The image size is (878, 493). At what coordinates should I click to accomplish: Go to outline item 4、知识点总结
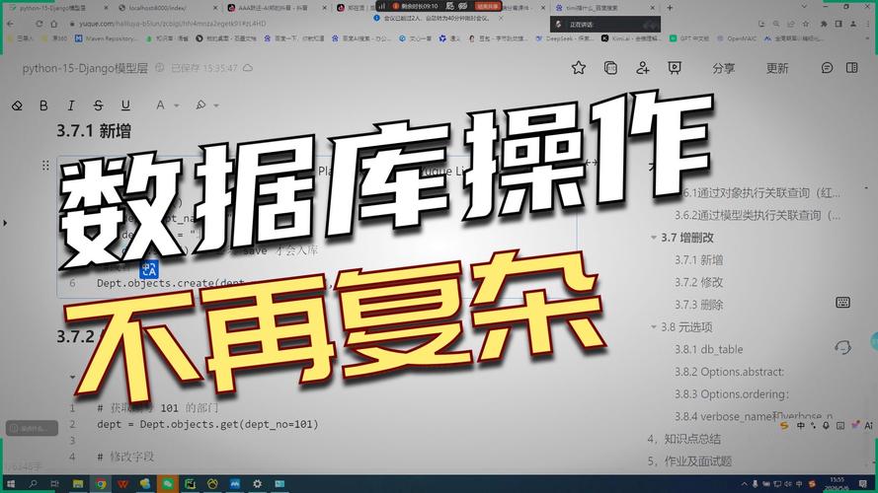click(683, 439)
